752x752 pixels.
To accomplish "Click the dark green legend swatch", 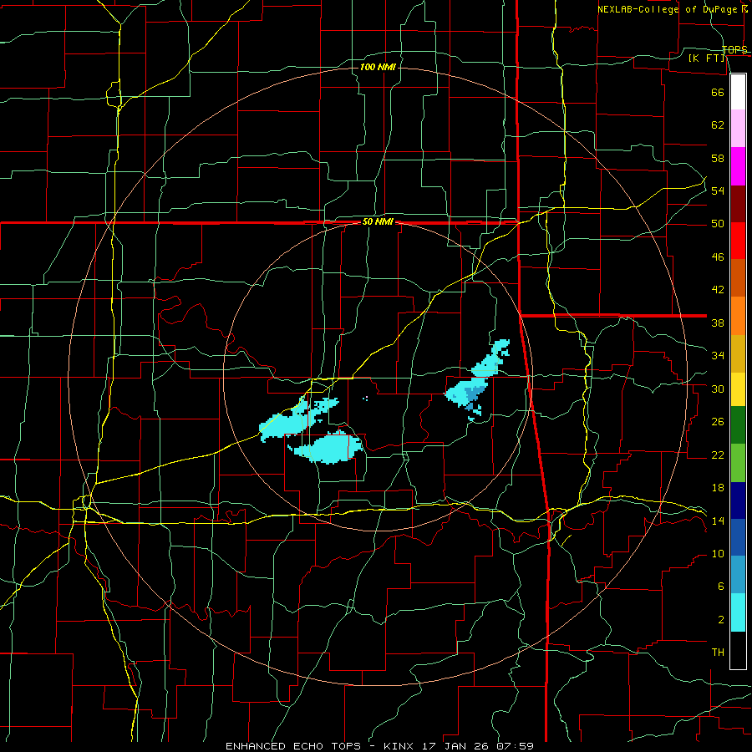I will point(738,425).
